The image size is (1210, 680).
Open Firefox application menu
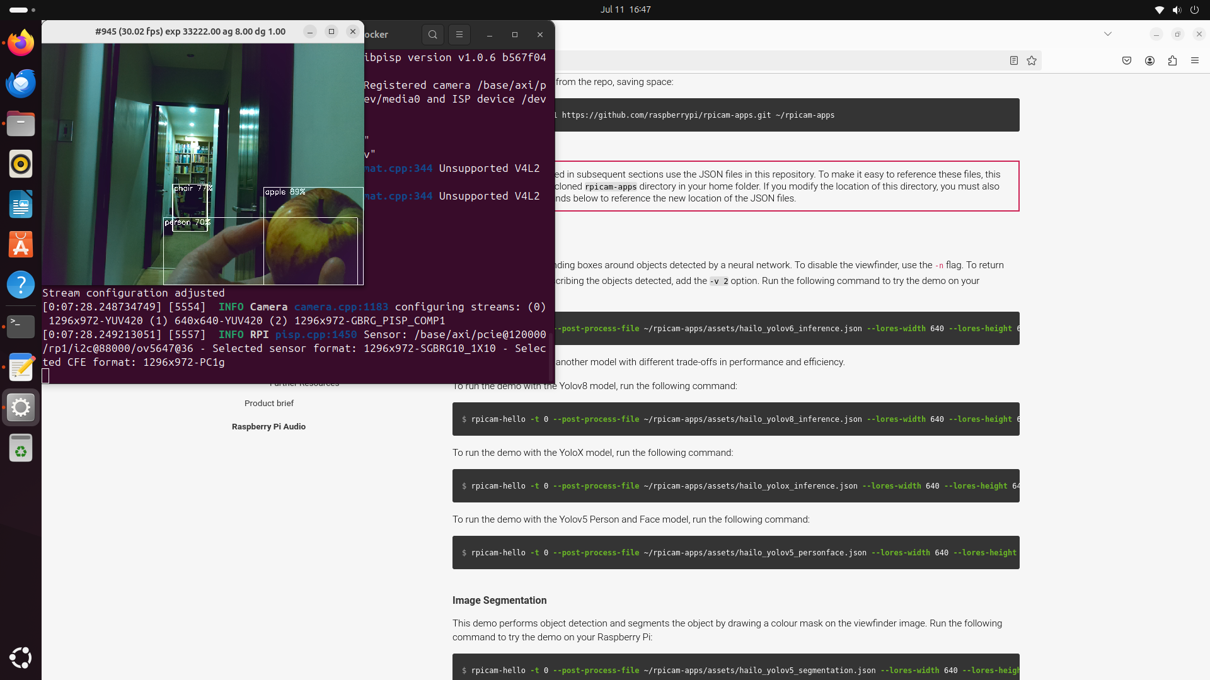1195,60
